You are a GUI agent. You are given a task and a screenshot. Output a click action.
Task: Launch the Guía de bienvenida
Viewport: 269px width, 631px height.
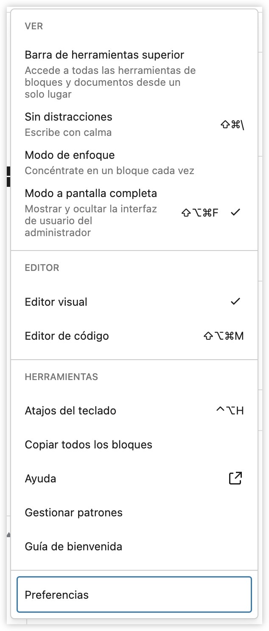click(x=73, y=546)
